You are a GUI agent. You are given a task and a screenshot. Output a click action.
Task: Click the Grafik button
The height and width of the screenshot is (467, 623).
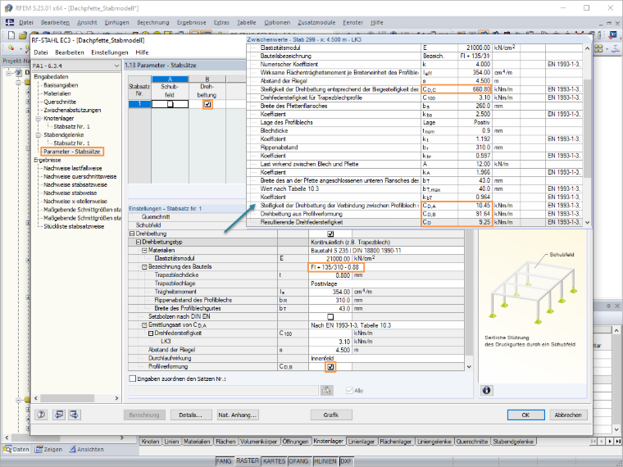point(330,415)
